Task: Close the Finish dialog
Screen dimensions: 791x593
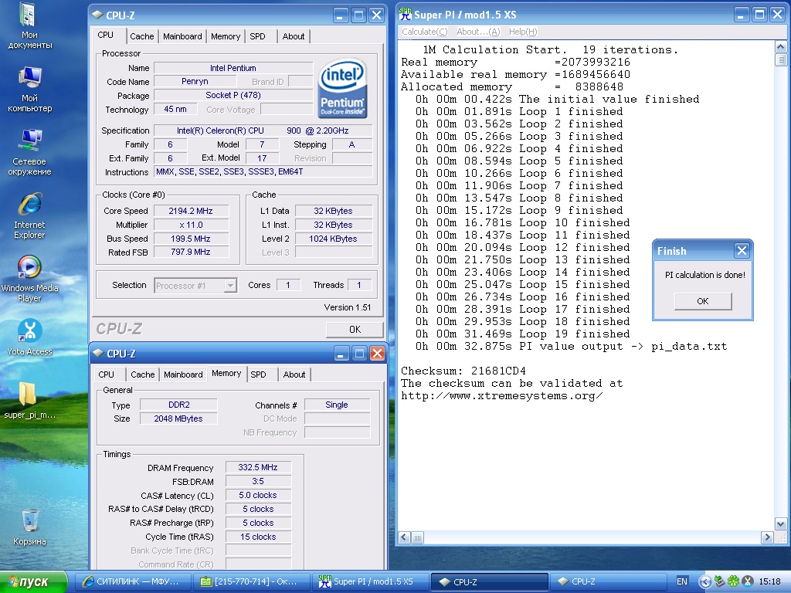Action: tap(742, 251)
